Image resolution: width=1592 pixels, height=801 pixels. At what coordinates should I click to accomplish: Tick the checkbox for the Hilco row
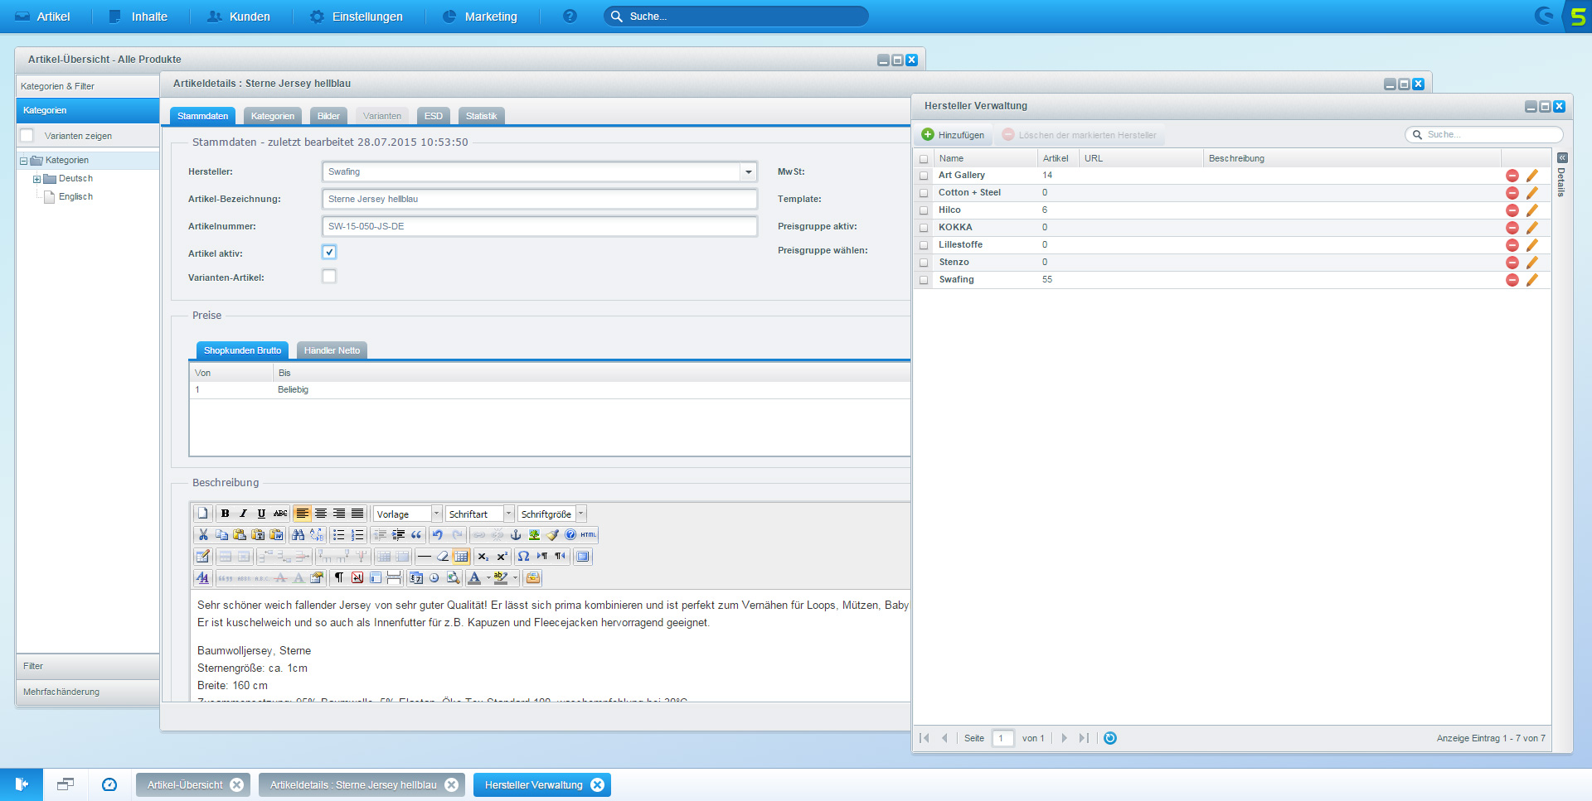(924, 210)
